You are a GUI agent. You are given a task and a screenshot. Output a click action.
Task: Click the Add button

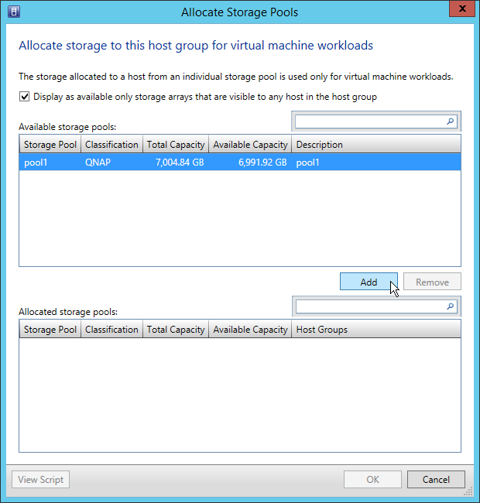[x=369, y=282]
